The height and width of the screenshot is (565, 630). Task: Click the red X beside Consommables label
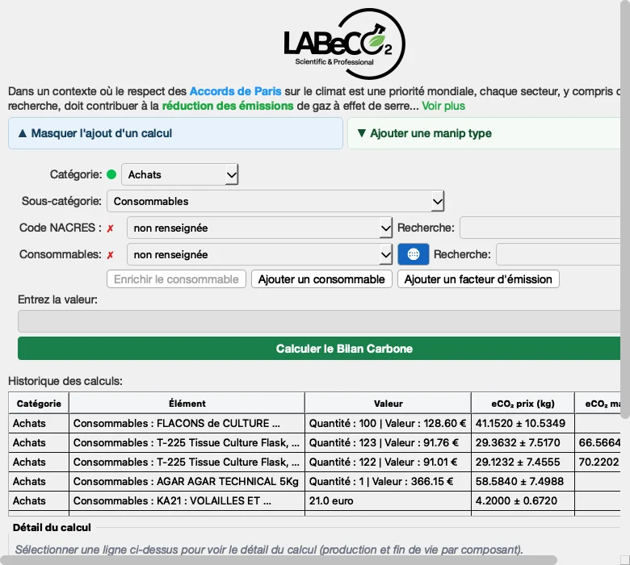tap(110, 254)
